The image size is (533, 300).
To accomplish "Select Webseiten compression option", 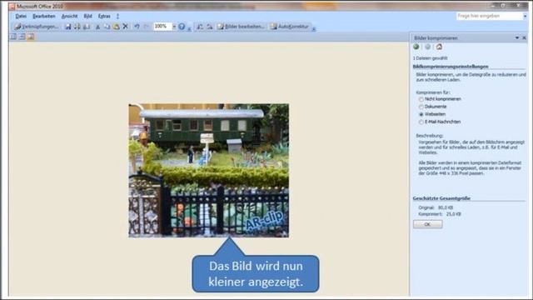I will tap(432, 114).
